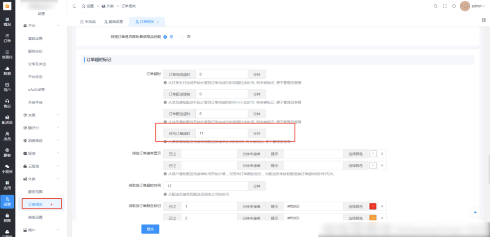
Task: Focus the 待取货订单超时时间 field showing 12
Action: tap(206, 186)
